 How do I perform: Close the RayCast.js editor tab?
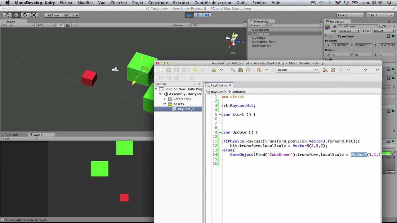(230, 85)
